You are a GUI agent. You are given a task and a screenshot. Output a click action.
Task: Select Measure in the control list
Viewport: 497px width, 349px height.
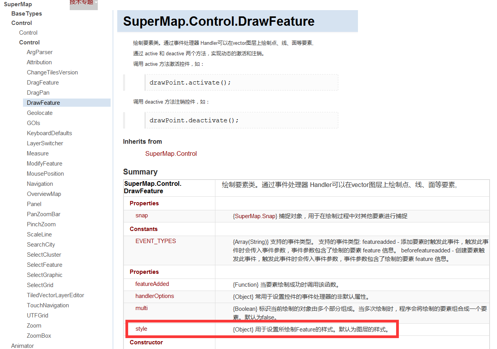point(38,153)
